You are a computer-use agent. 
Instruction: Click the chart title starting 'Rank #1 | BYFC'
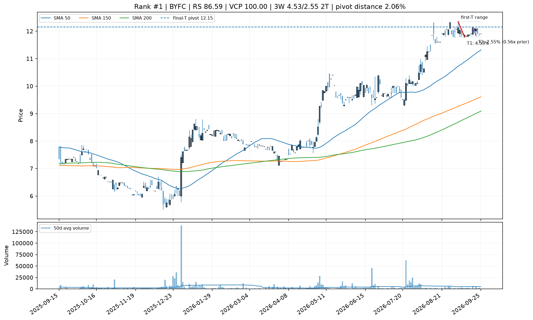click(x=270, y=7)
